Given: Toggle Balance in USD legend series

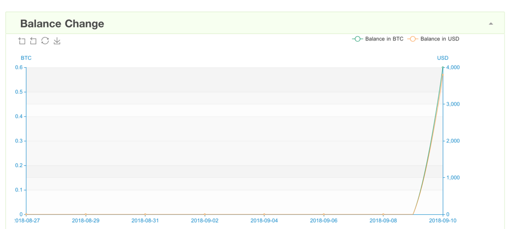Looking at the screenshot, I should [433, 39].
